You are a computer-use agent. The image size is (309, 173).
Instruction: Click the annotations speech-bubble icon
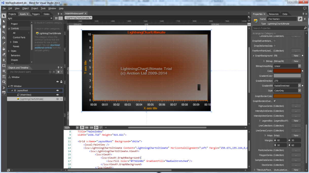point(101,128)
